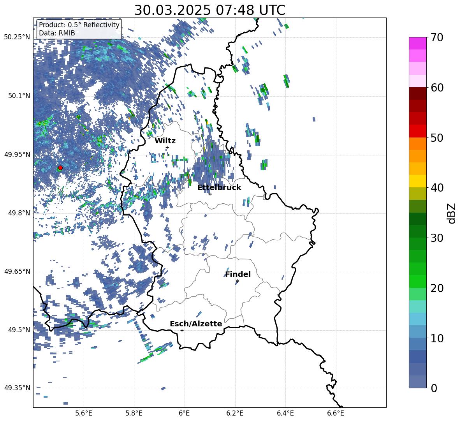Click the 6.2°E longitude tick label
The height and width of the screenshot is (421, 461).
click(x=235, y=413)
